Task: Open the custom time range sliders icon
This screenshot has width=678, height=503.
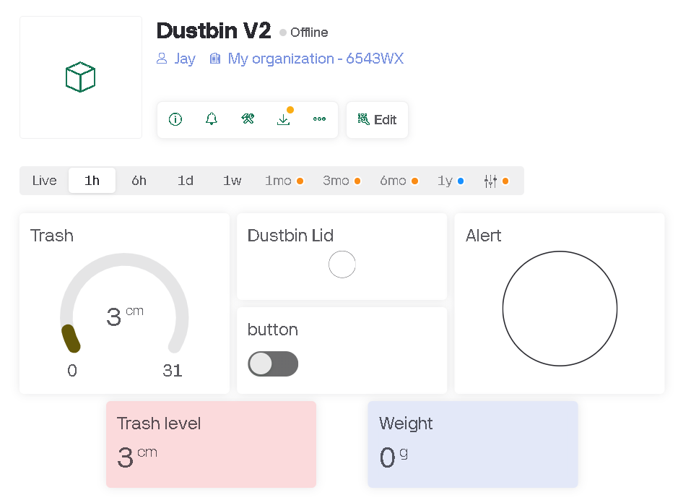Action: 491,181
